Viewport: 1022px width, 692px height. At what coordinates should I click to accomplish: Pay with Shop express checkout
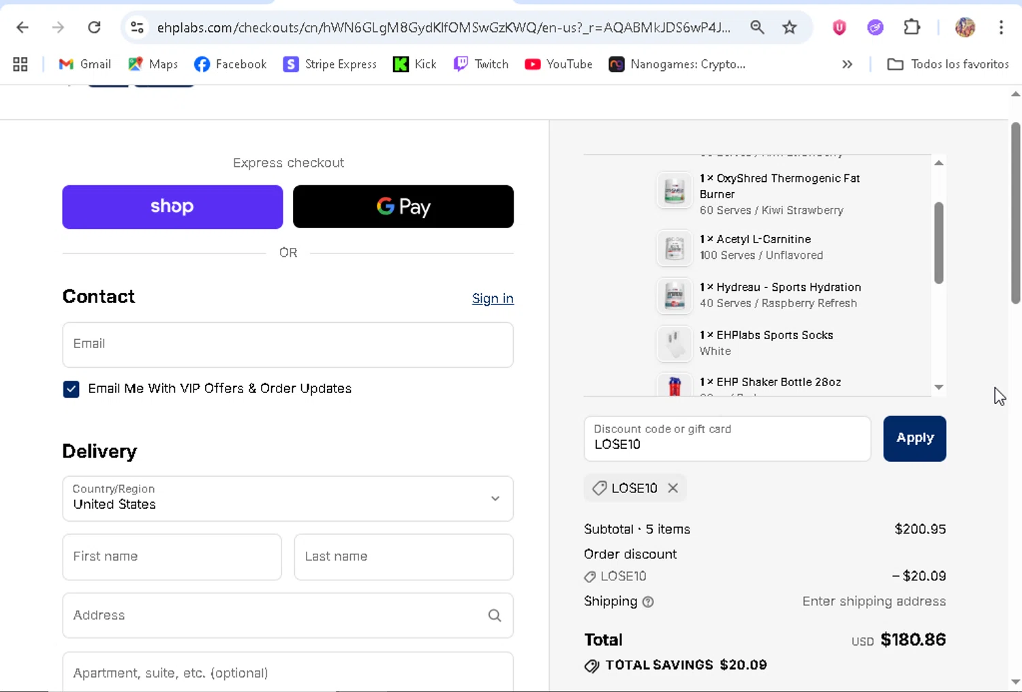point(172,206)
